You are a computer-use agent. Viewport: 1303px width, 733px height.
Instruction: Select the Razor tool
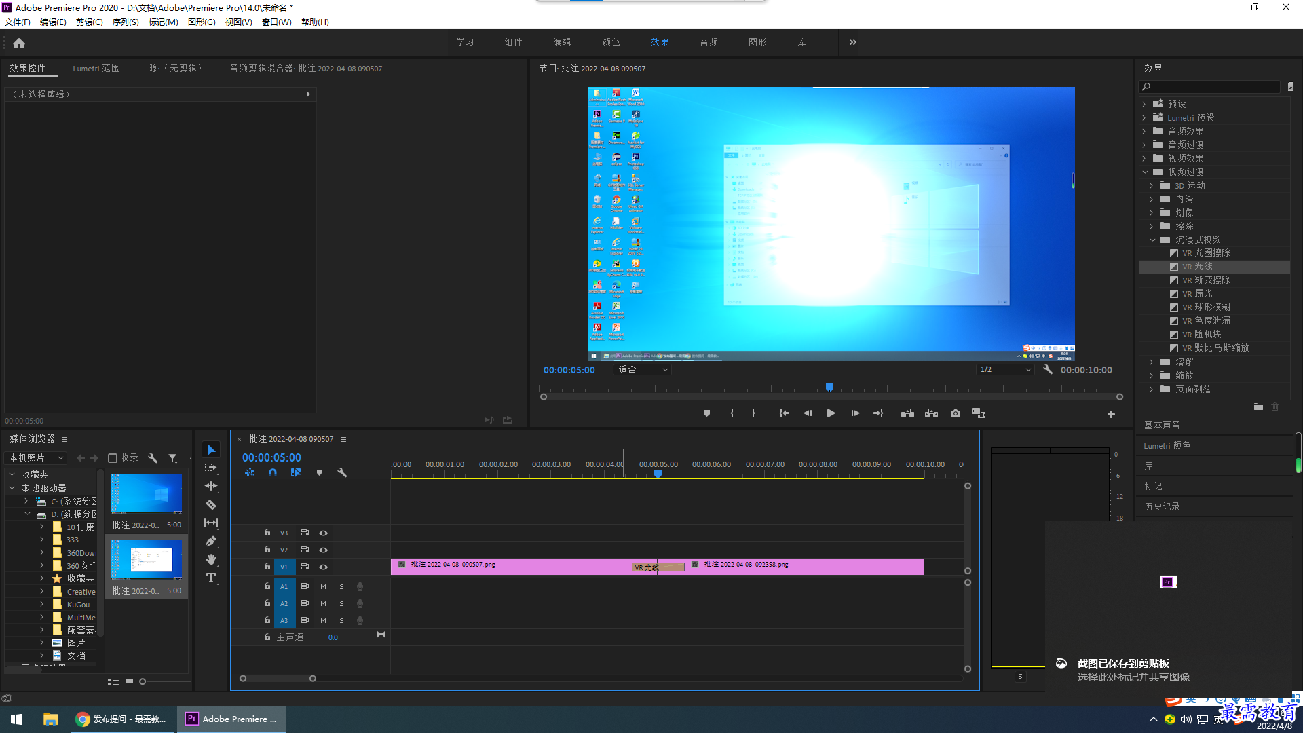click(211, 504)
